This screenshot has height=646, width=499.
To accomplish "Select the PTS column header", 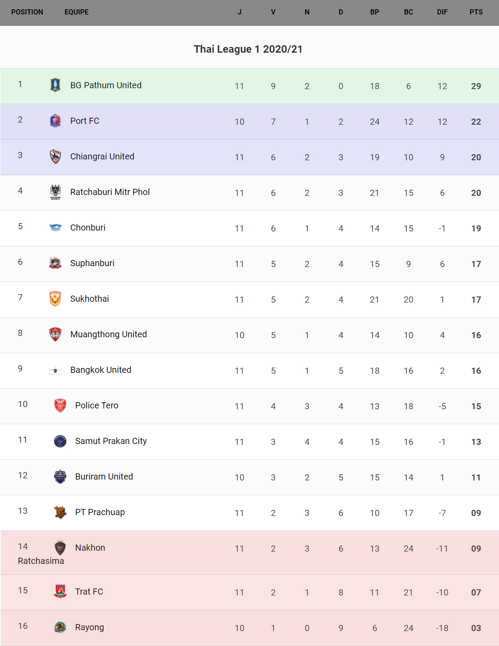I will (476, 12).
